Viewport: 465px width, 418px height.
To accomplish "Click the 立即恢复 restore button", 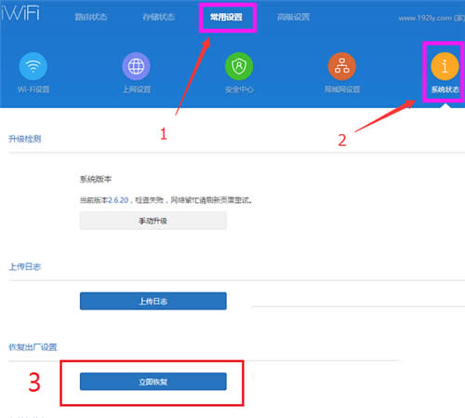I will click(x=153, y=382).
